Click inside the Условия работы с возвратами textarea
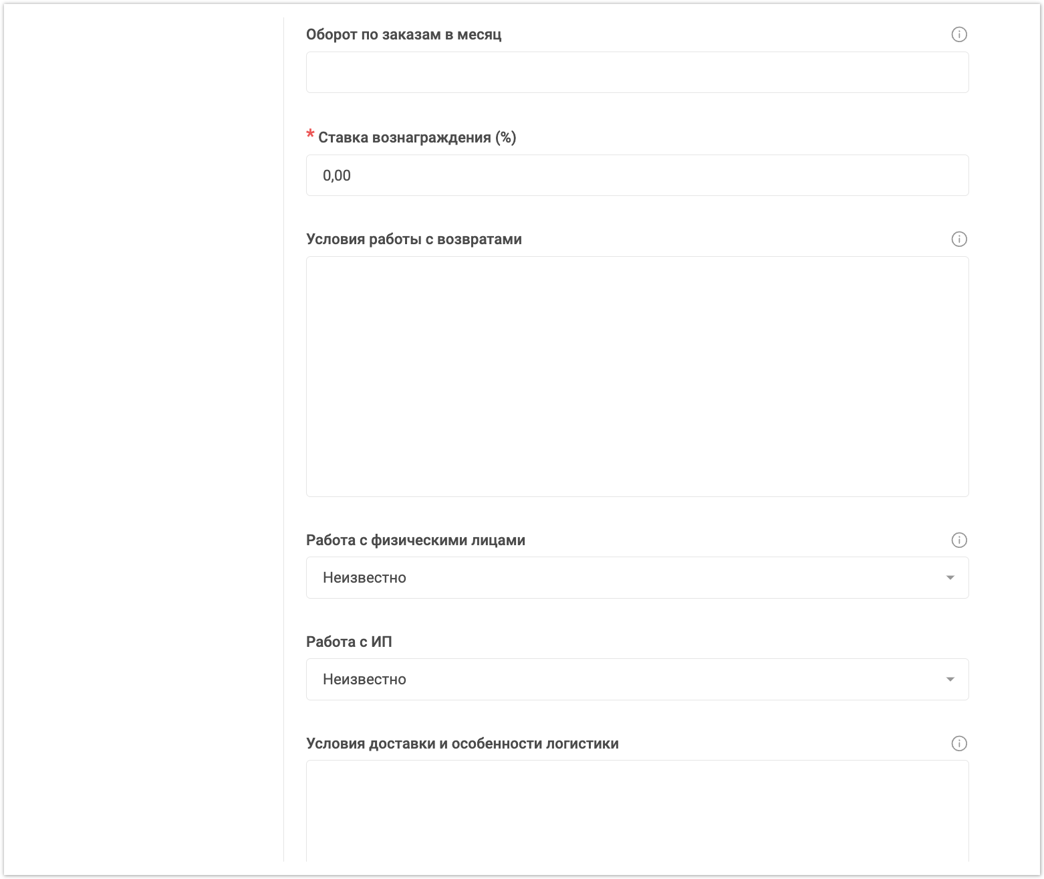The width and height of the screenshot is (1044, 879). click(637, 376)
